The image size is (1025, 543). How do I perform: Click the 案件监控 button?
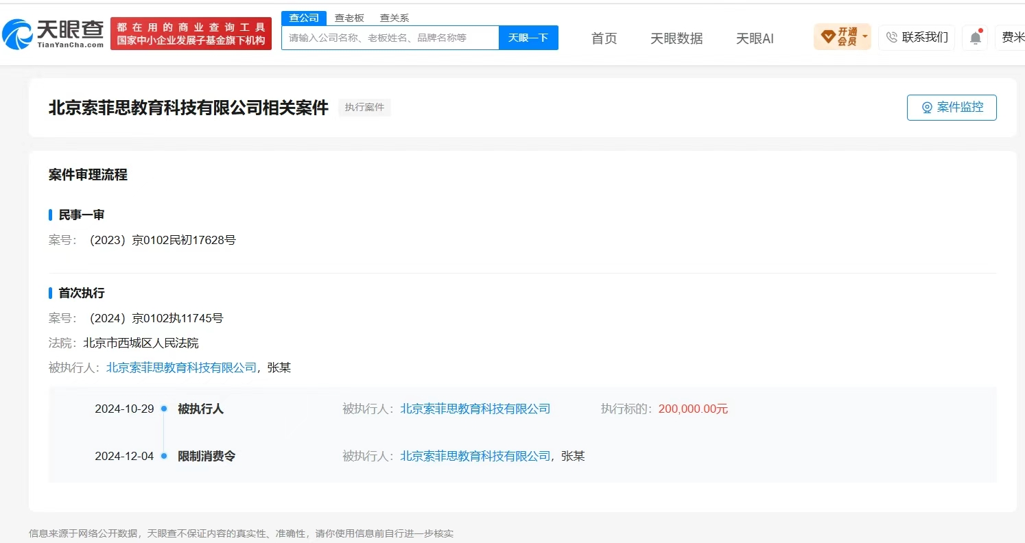952,108
